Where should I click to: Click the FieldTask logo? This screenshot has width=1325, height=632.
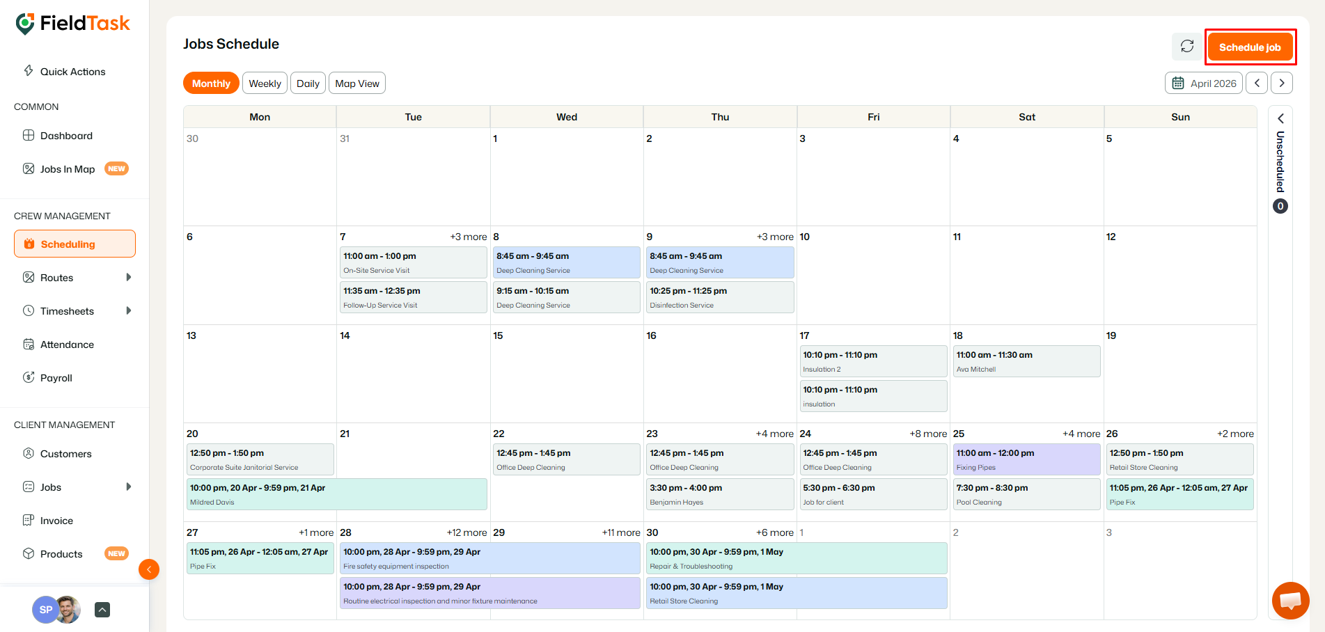click(x=72, y=24)
